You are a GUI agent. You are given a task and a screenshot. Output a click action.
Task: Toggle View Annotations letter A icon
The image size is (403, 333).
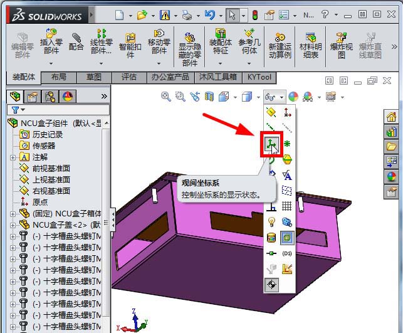(x=287, y=175)
